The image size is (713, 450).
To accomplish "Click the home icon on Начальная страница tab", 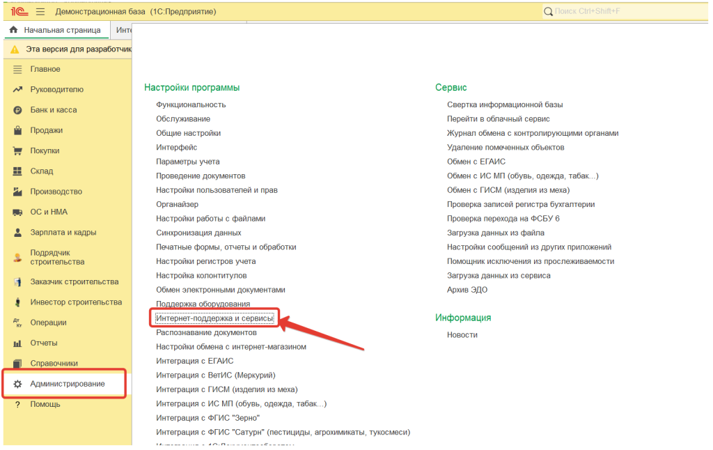I will click(13, 31).
